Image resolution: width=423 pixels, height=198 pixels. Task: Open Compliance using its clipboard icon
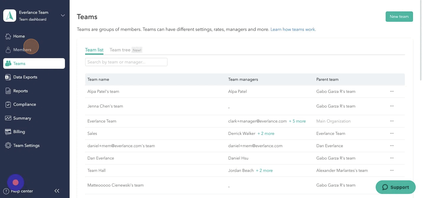(8, 104)
